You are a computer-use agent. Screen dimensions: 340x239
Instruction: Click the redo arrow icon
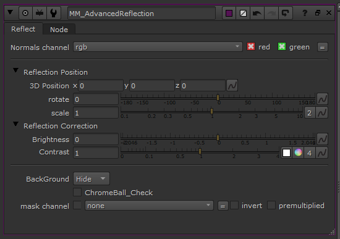(271, 14)
